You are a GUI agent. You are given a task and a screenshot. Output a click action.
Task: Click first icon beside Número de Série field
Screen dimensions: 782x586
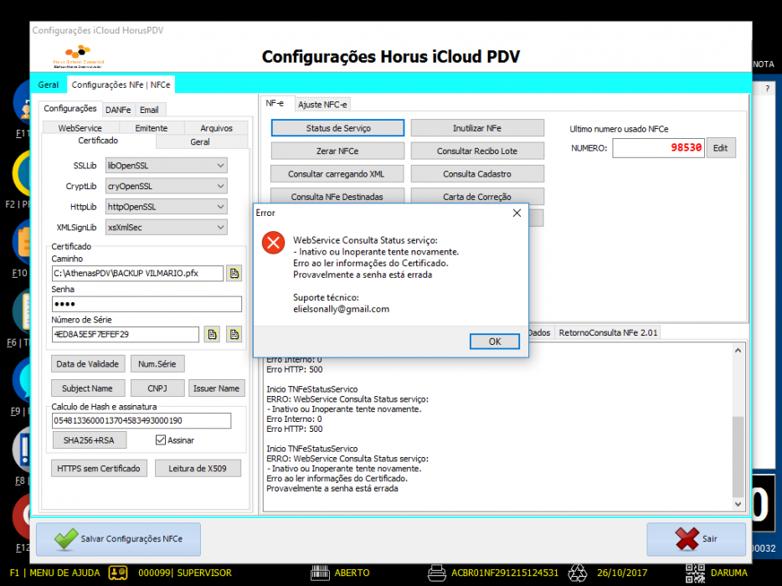[212, 334]
